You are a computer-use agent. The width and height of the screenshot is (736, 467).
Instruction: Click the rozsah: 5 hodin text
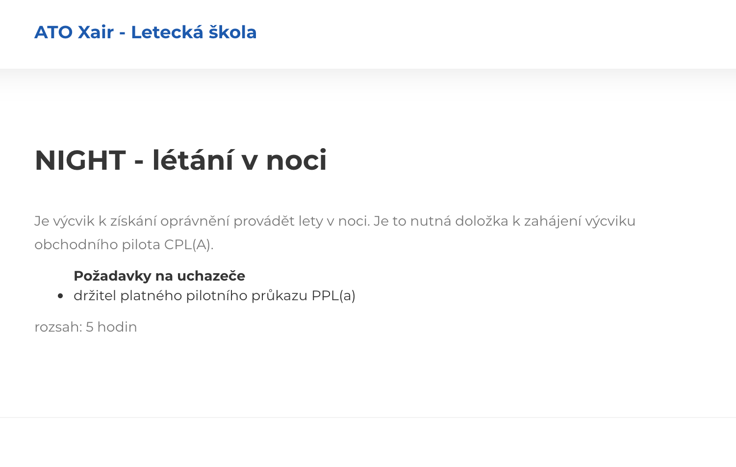tap(86, 327)
